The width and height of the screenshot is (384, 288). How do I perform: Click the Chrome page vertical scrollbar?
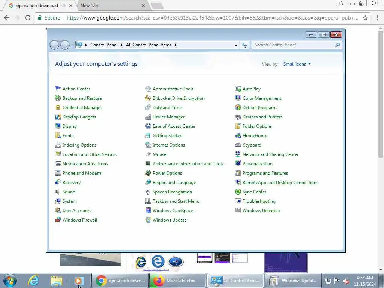(381, 94)
